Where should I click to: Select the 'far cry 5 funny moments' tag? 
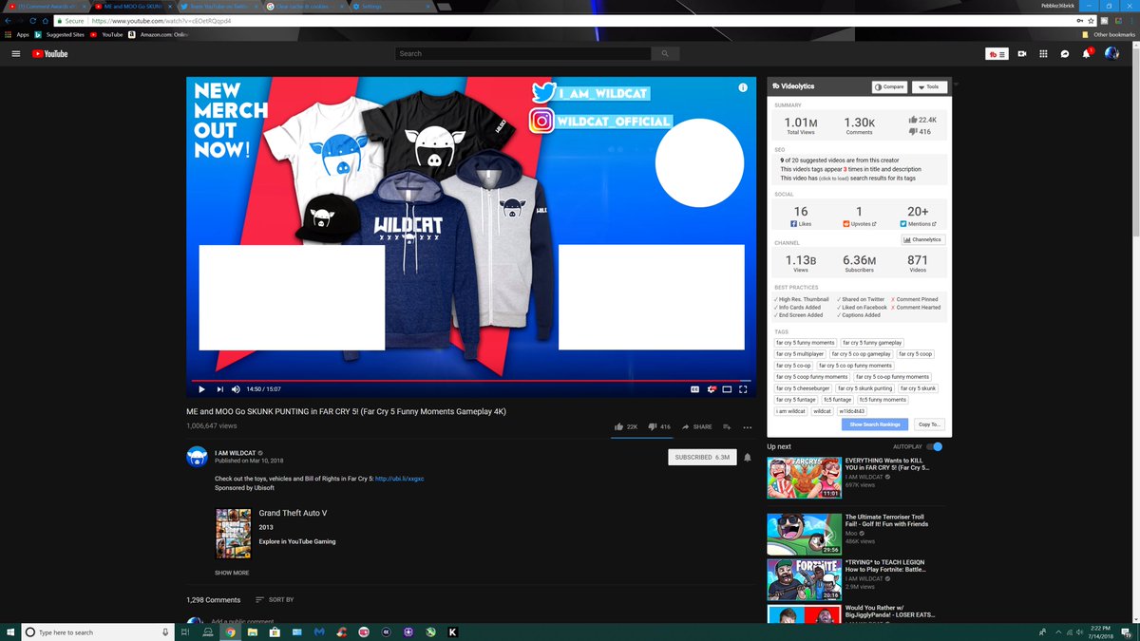click(x=806, y=343)
